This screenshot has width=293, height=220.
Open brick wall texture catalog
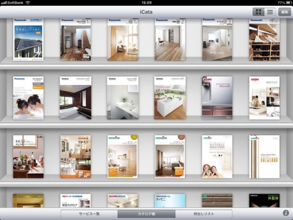[217, 200]
